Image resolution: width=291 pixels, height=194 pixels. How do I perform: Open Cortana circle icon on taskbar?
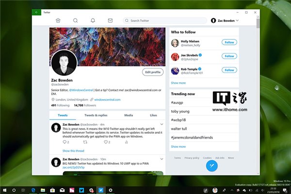click(x=14, y=190)
